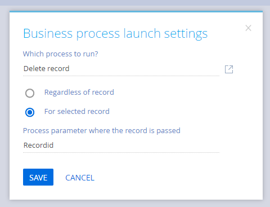270x207 pixels.
Task: Cancel the business process launch settings
Action: pyautogui.click(x=80, y=178)
